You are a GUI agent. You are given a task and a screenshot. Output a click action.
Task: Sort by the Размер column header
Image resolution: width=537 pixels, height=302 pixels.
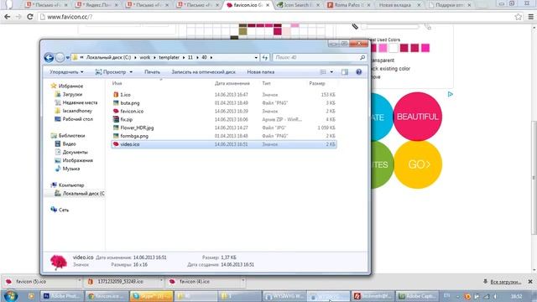coord(317,84)
